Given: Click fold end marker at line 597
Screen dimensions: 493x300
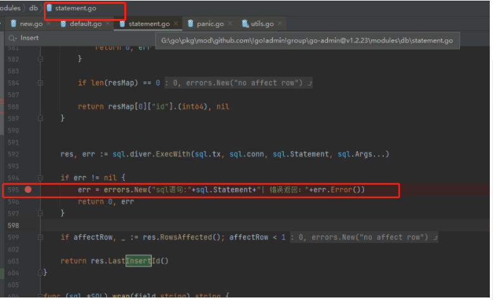Looking at the screenshot, I should pos(40,213).
